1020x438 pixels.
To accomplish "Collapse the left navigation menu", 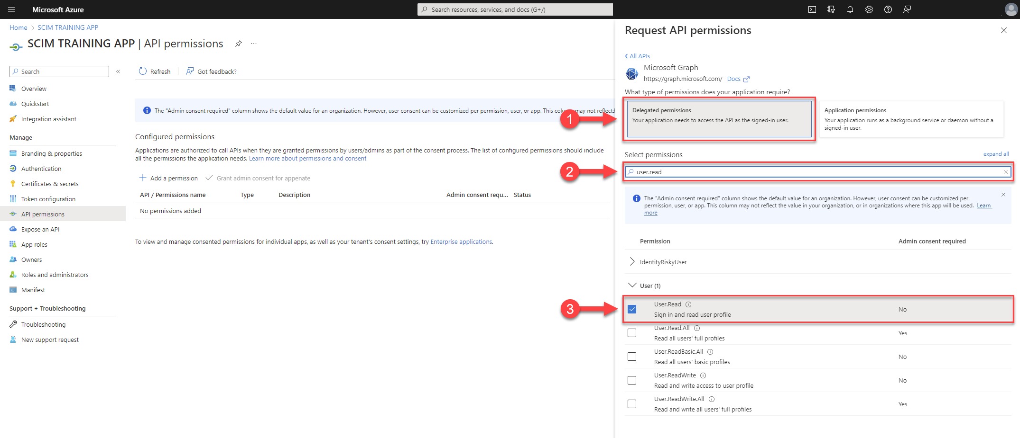I will coord(118,72).
